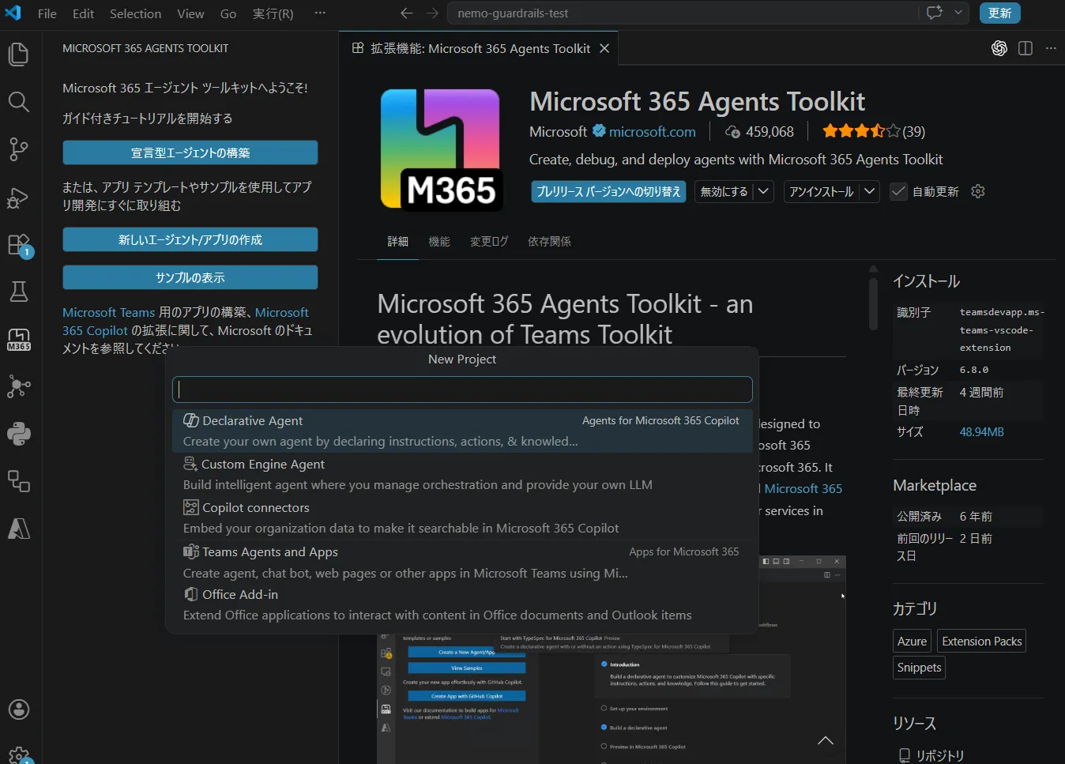Switch to the 機能 tab
The image size is (1065, 764).
[438, 241]
